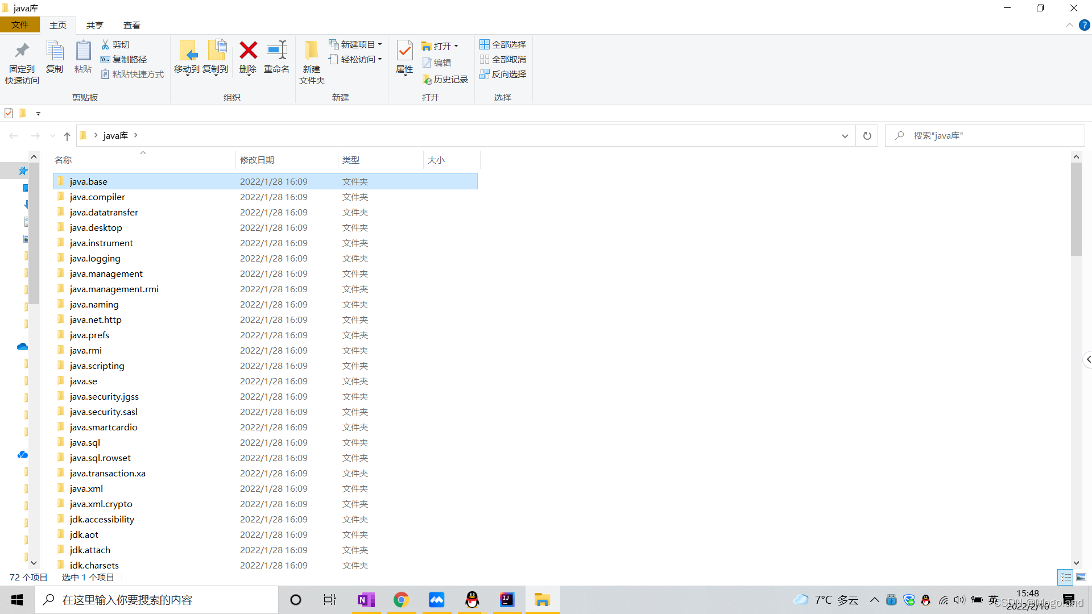The image size is (1092, 614).
Task: Click the address bar refresh icon
Action: tap(867, 136)
